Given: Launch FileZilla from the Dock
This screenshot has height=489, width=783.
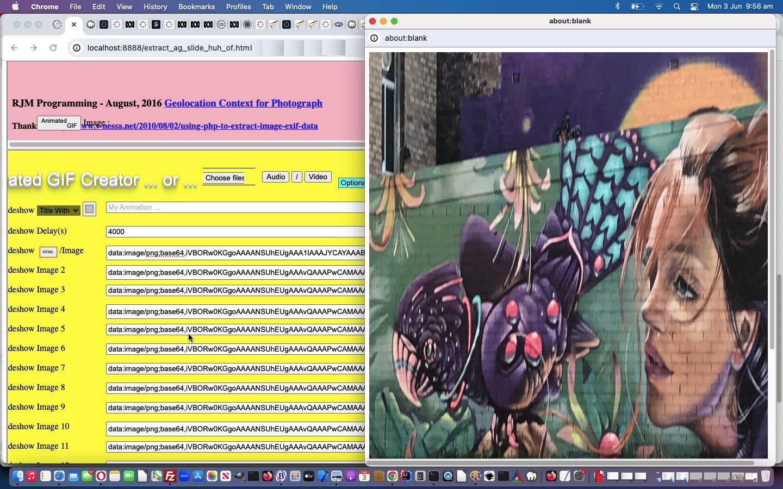Looking at the screenshot, I should pyautogui.click(x=170, y=477).
